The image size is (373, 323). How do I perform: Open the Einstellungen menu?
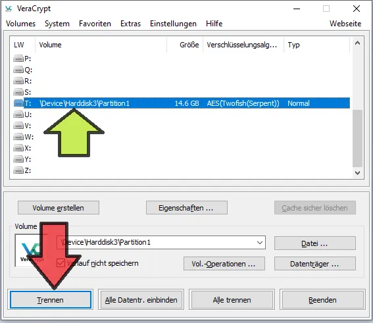(x=173, y=24)
